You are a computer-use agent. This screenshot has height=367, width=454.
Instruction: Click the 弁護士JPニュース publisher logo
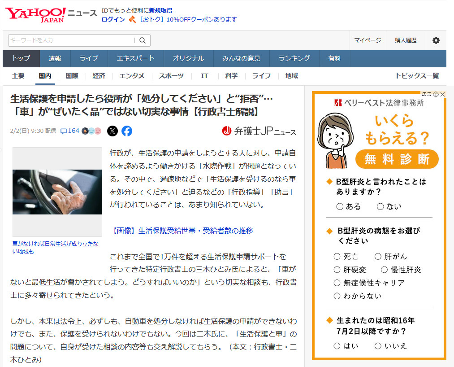coord(259,131)
